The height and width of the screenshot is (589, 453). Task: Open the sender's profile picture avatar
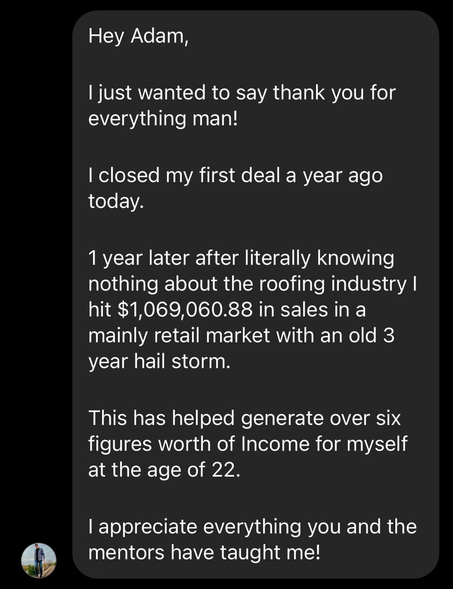click(x=39, y=560)
